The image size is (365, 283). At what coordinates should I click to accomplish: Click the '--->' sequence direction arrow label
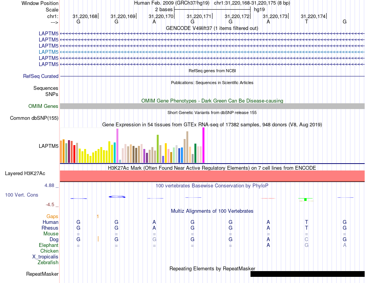point(55,22)
